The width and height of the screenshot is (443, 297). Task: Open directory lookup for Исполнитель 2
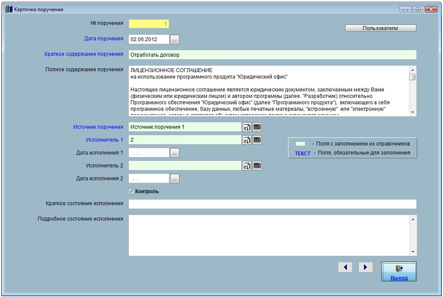(247, 166)
